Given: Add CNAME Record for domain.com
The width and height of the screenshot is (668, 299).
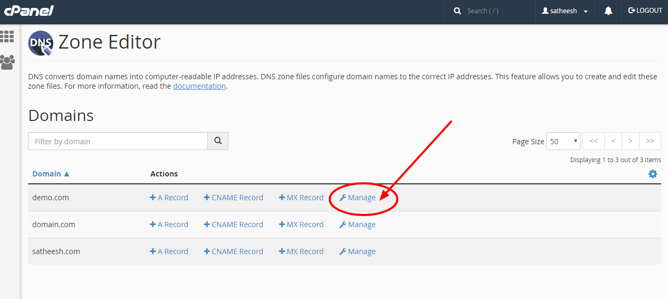Looking at the screenshot, I should pyautogui.click(x=233, y=225).
